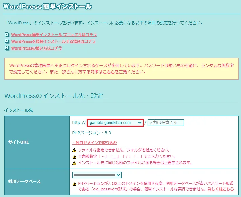The width and height of the screenshot is (241, 197).
Task: Open the 詳しくはこちら link about old_password
Action: pyautogui.click(x=221, y=189)
